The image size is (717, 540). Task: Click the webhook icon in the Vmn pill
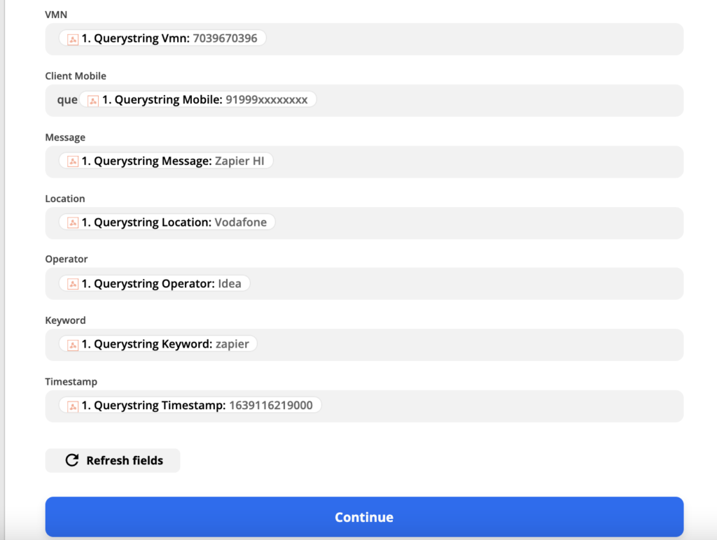(73, 39)
